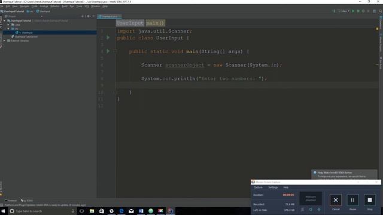
Task: Open Settings menu in Movavi window
Action: click(273, 188)
